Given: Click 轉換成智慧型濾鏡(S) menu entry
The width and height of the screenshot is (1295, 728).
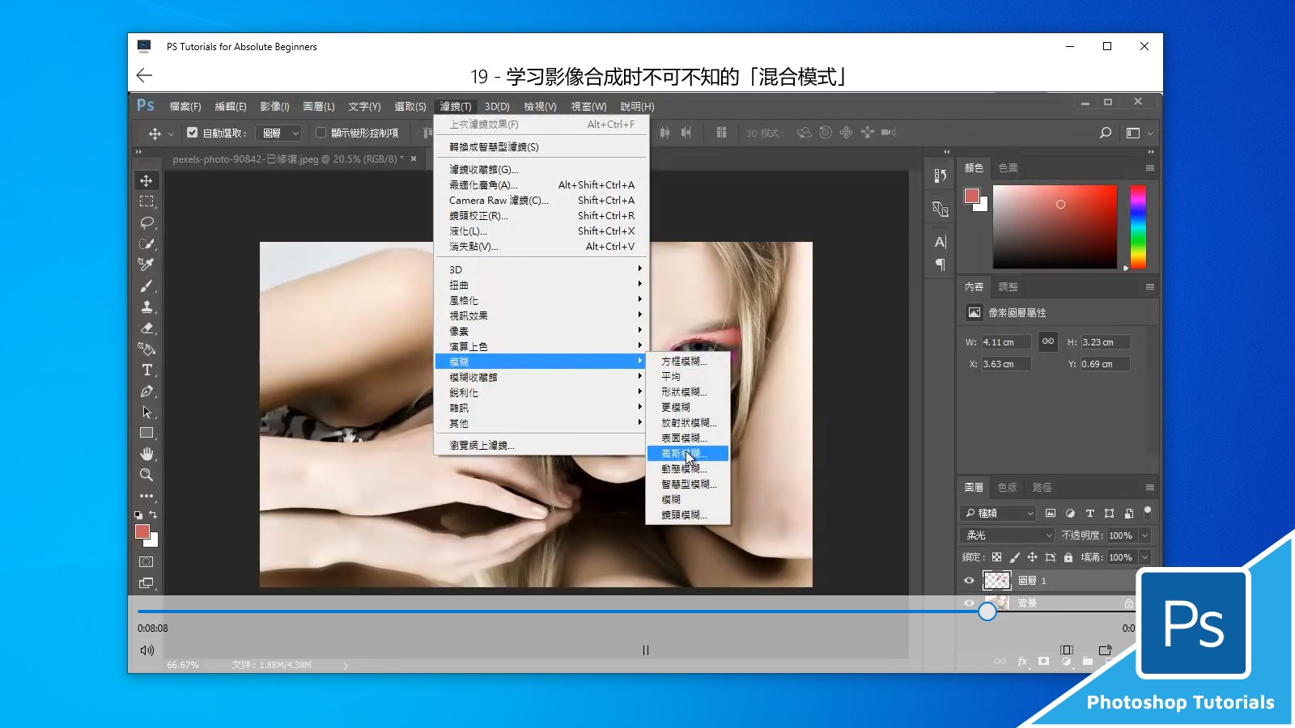Looking at the screenshot, I should pyautogui.click(x=541, y=147).
